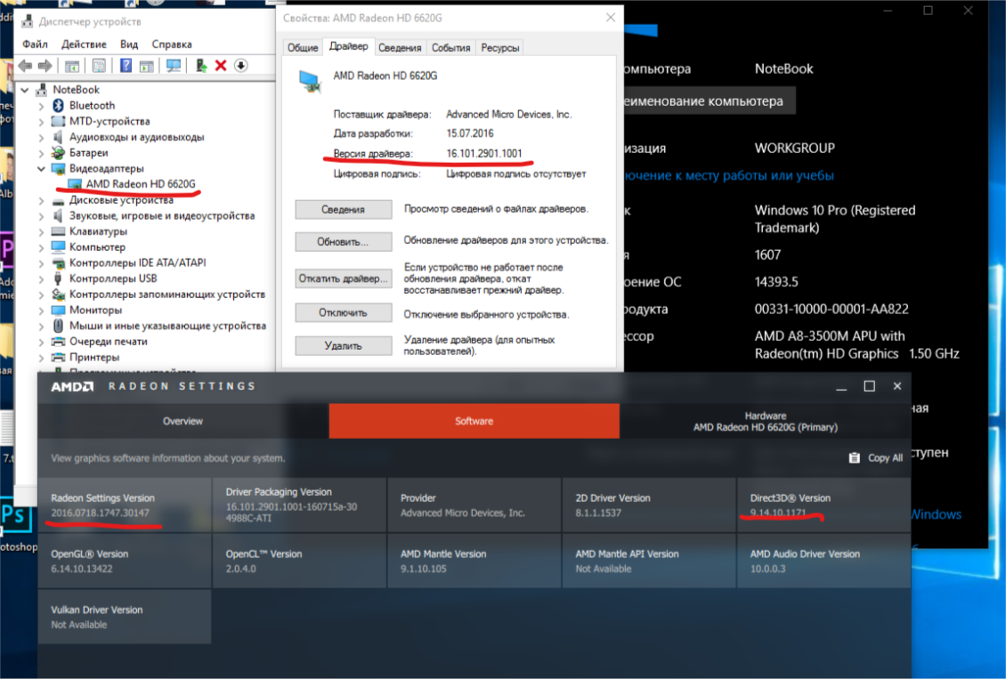Screen dimensions: 1006x679
Task: Open the Properties sheet toolbar icon
Action: (x=99, y=65)
